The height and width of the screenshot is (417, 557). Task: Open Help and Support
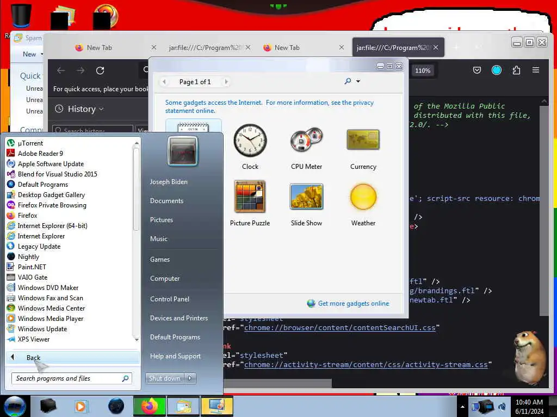pos(175,356)
